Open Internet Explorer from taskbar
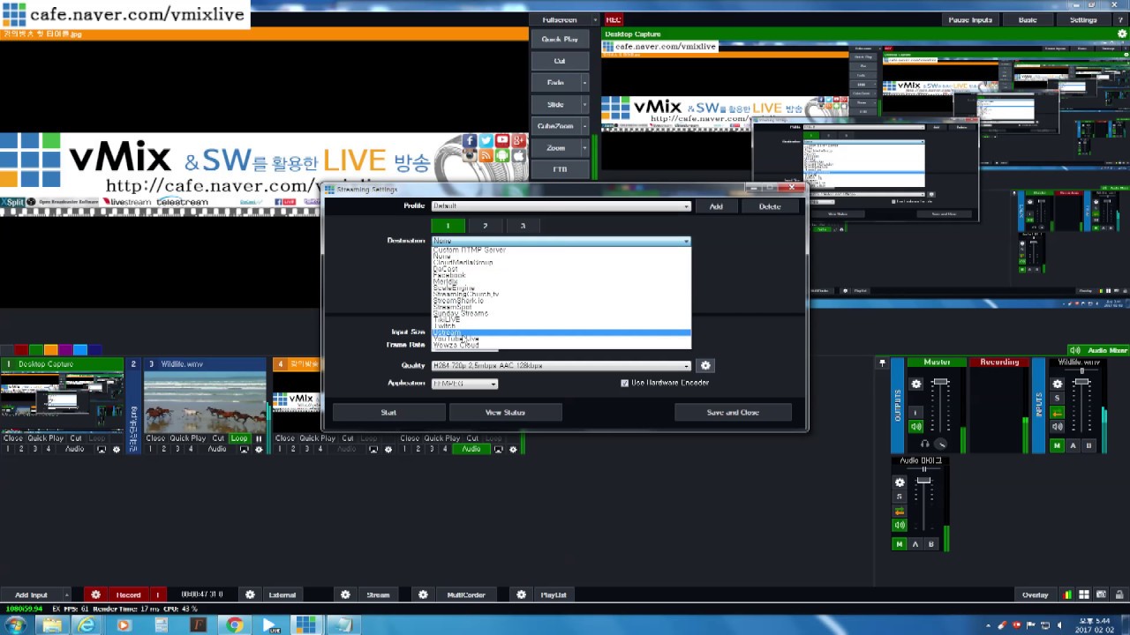The image size is (1130, 635). pos(87,625)
